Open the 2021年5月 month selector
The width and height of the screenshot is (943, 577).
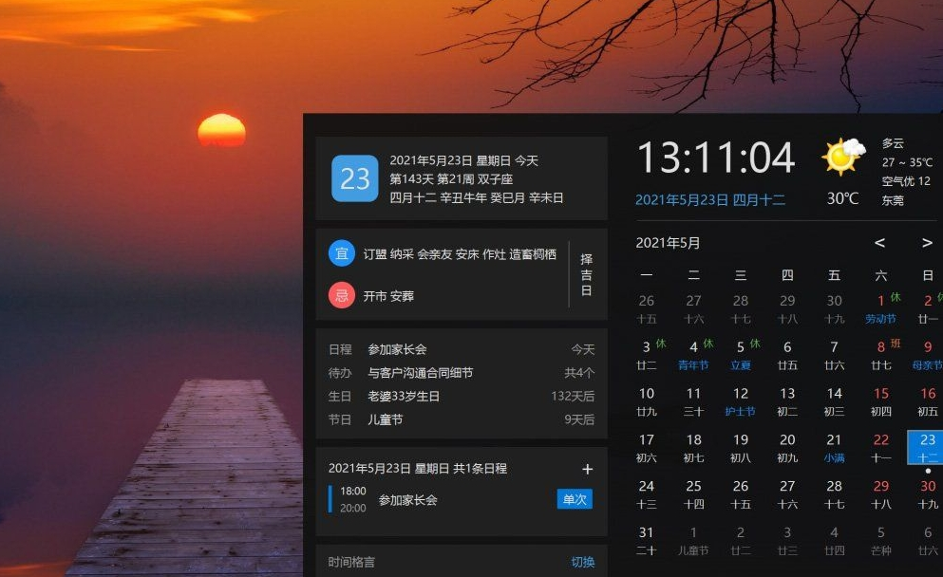(x=668, y=243)
